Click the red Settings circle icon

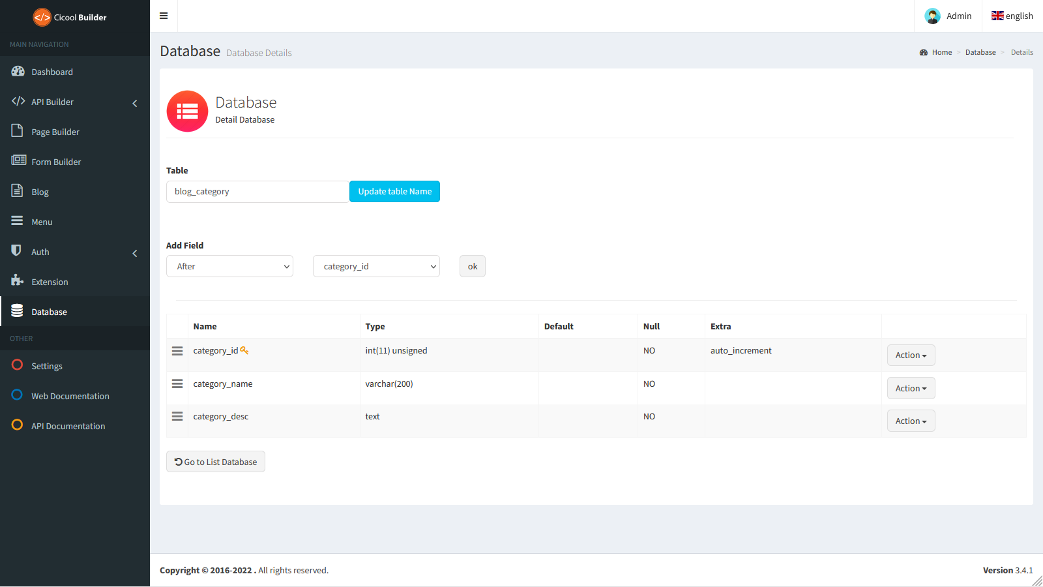[x=17, y=365]
